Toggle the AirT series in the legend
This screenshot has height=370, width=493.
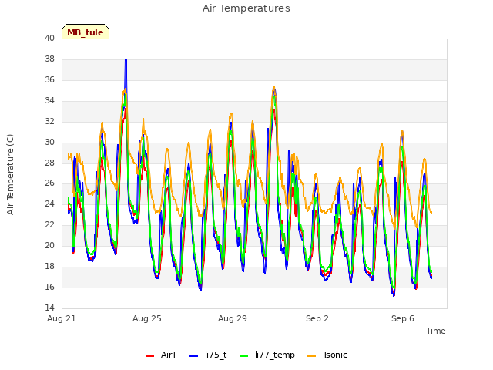point(161,355)
